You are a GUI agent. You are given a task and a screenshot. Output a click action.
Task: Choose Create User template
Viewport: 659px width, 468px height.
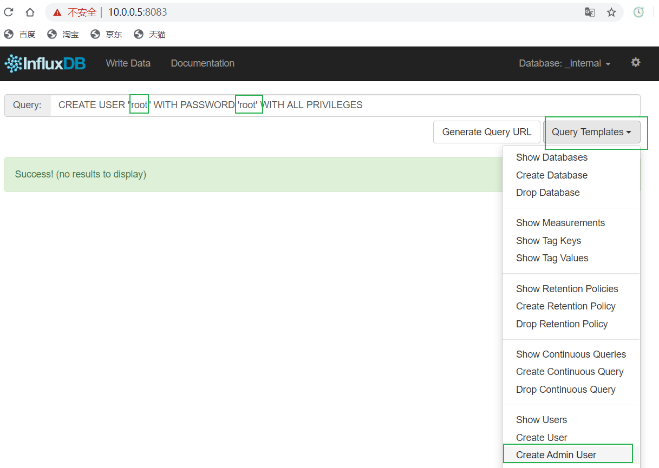point(541,438)
